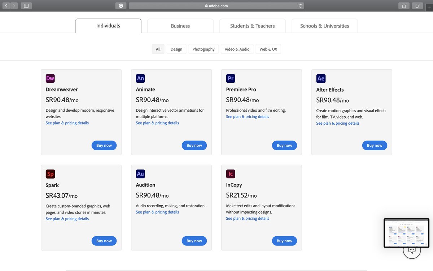
Task: Click the Dreamweaver product title
Action: point(62,89)
